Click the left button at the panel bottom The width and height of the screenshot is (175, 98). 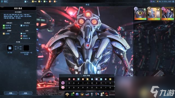point(11,93)
